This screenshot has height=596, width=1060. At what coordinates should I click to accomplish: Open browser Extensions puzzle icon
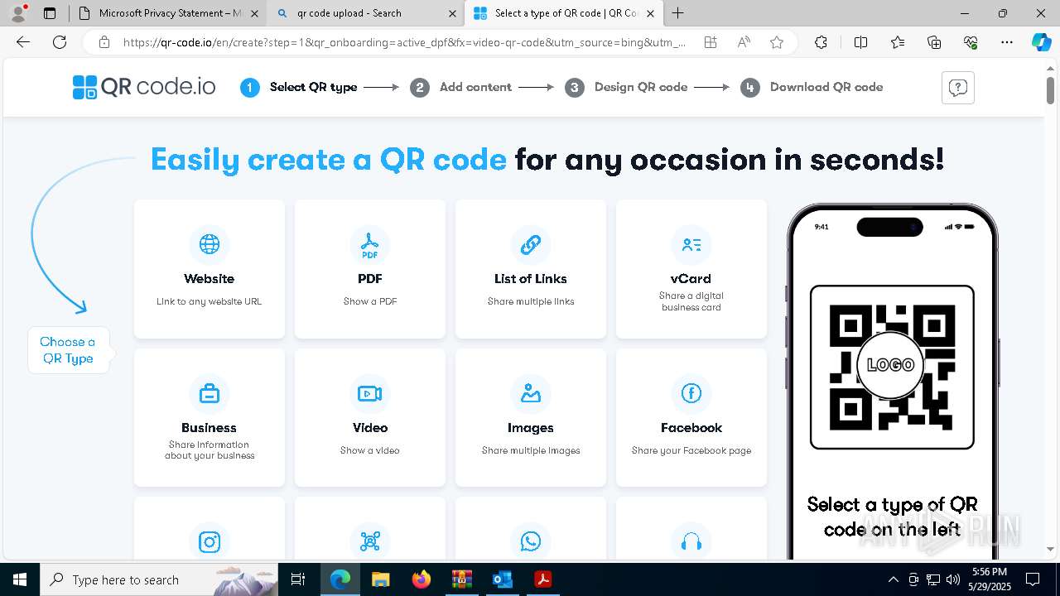pos(821,42)
